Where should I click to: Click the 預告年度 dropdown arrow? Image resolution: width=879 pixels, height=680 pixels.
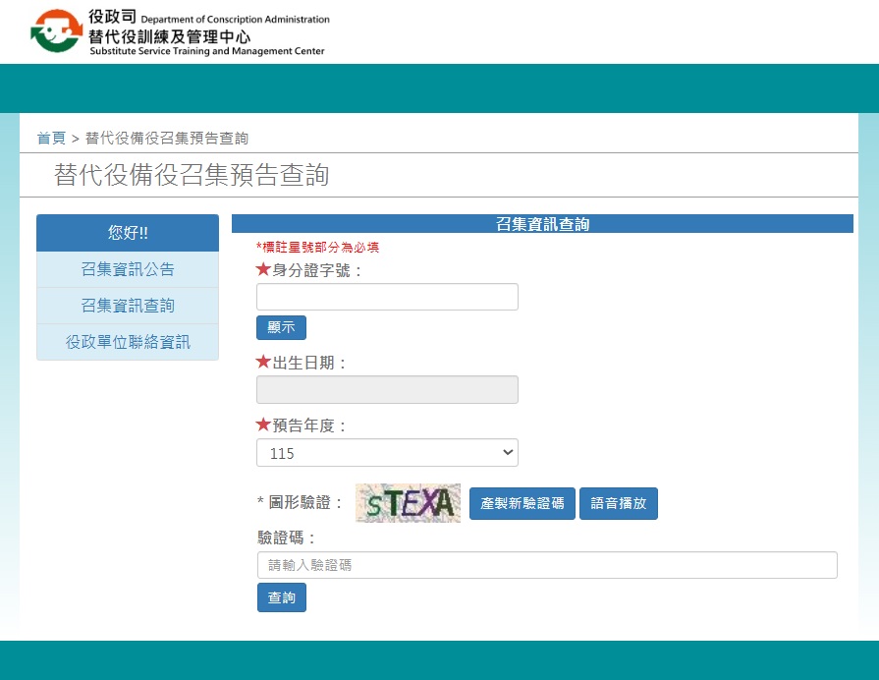click(506, 452)
